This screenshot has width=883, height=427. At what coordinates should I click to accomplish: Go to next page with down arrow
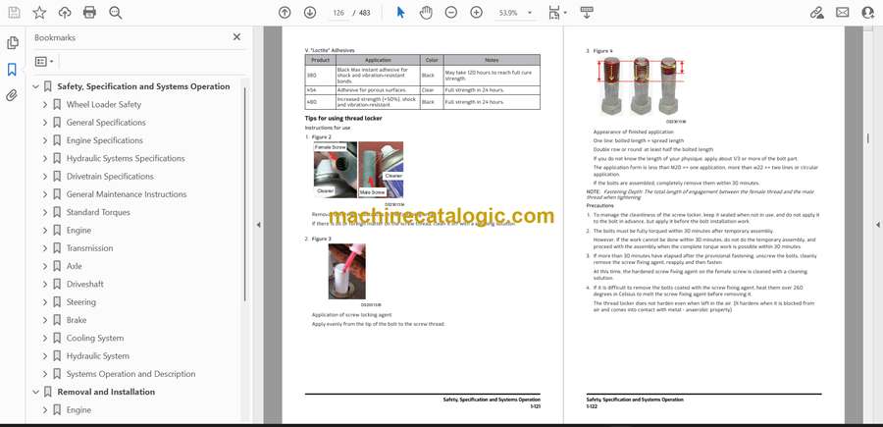(x=310, y=13)
